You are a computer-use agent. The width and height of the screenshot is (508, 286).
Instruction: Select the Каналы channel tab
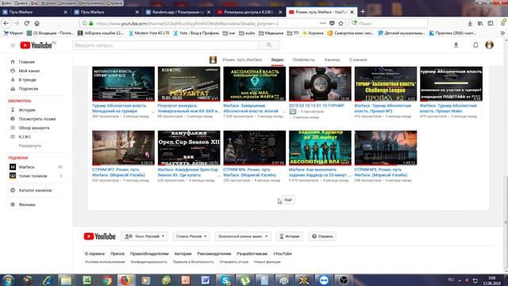332,60
